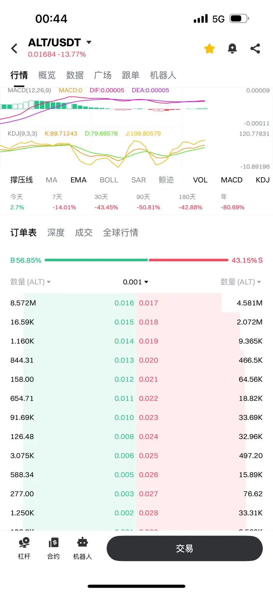Image resolution: width=273 pixels, height=593 pixels.
Task: Open the margin trading (杠杆) icon
Action: (x=24, y=548)
